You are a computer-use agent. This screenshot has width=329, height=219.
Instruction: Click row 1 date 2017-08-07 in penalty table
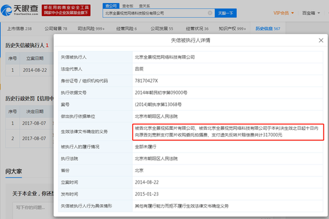click(34, 123)
